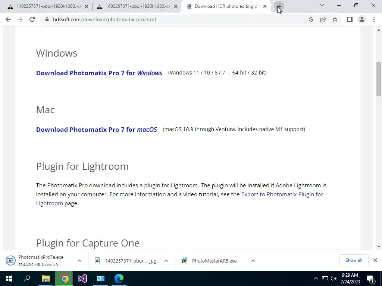
Task: Download Photomatix Pro 7 for macOS
Action: [x=97, y=130]
